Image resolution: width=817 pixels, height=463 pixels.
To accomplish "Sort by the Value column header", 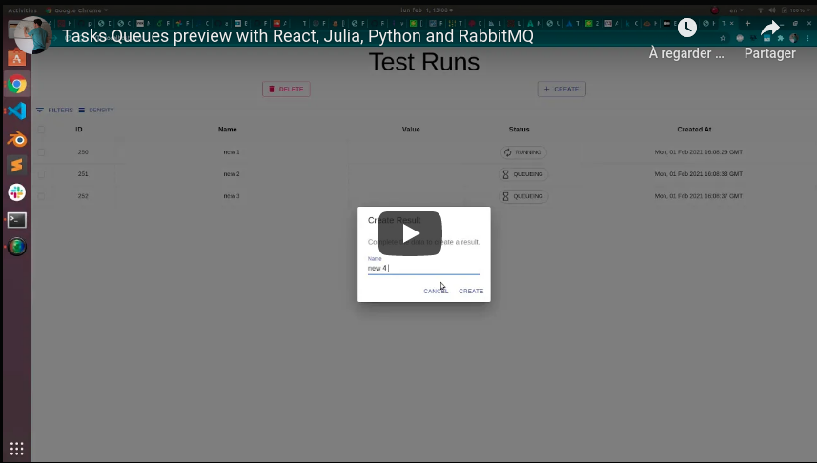I will point(411,130).
